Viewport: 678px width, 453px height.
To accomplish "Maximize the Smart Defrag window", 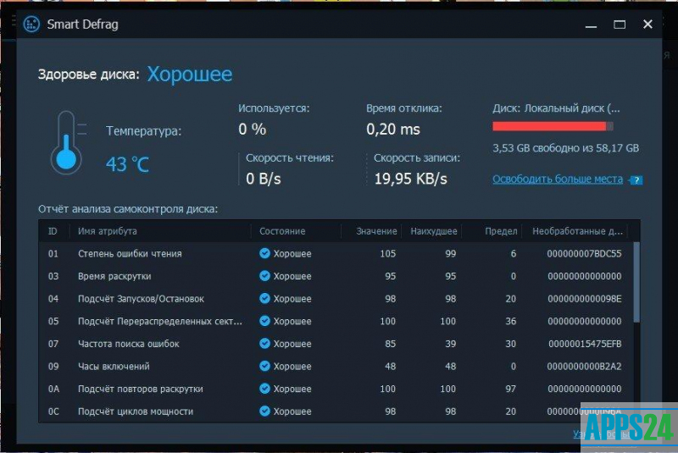I will (620, 25).
